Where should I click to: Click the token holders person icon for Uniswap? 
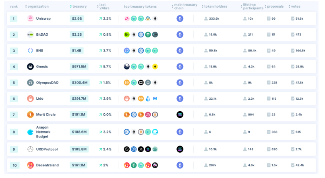pyautogui.click(x=206, y=18)
